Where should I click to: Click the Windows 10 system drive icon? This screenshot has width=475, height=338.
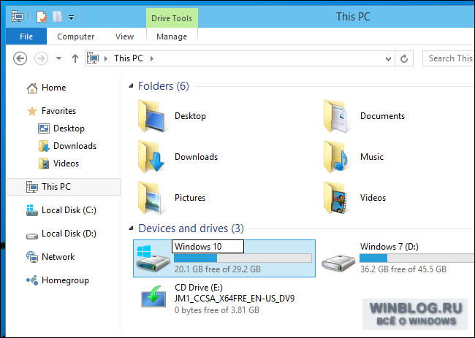pyautogui.click(x=153, y=258)
